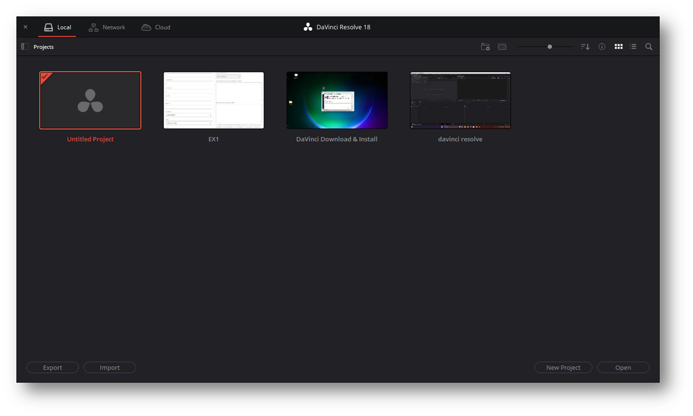Click the Export button
This screenshot has width=693, height=416.
click(52, 367)
